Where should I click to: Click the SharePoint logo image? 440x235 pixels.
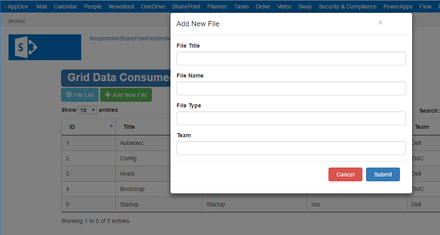(x=44, y=47)
